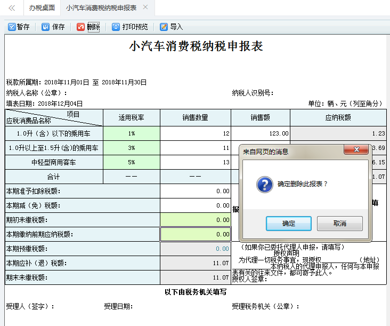Click the 销售数量 column header
Viewport: 390px width, 326px height.
(x=196, y=117)
